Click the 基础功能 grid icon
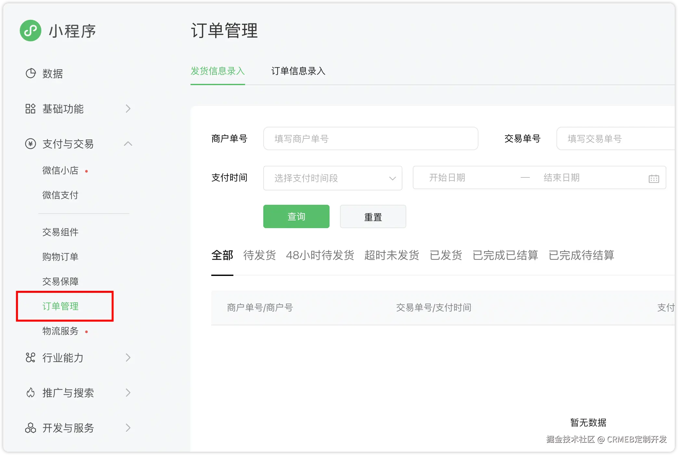 pyautogui.click(x=31, y=109)
